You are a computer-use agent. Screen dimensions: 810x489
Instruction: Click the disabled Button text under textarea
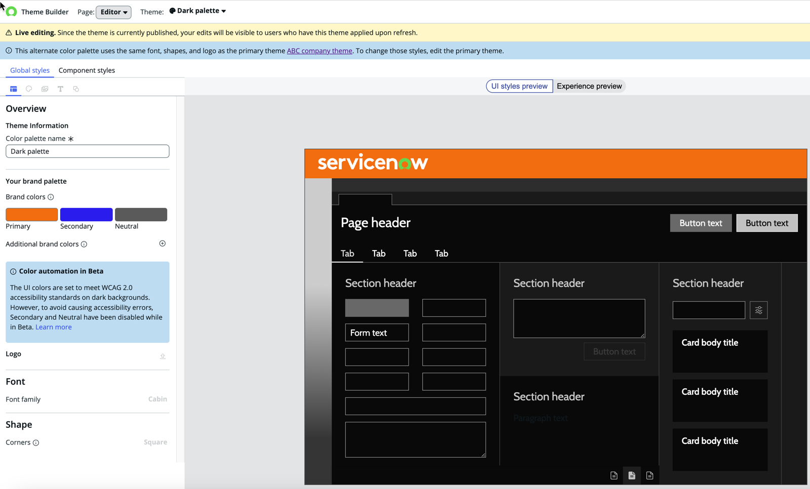pyautogui.click(x=614, y=352)
